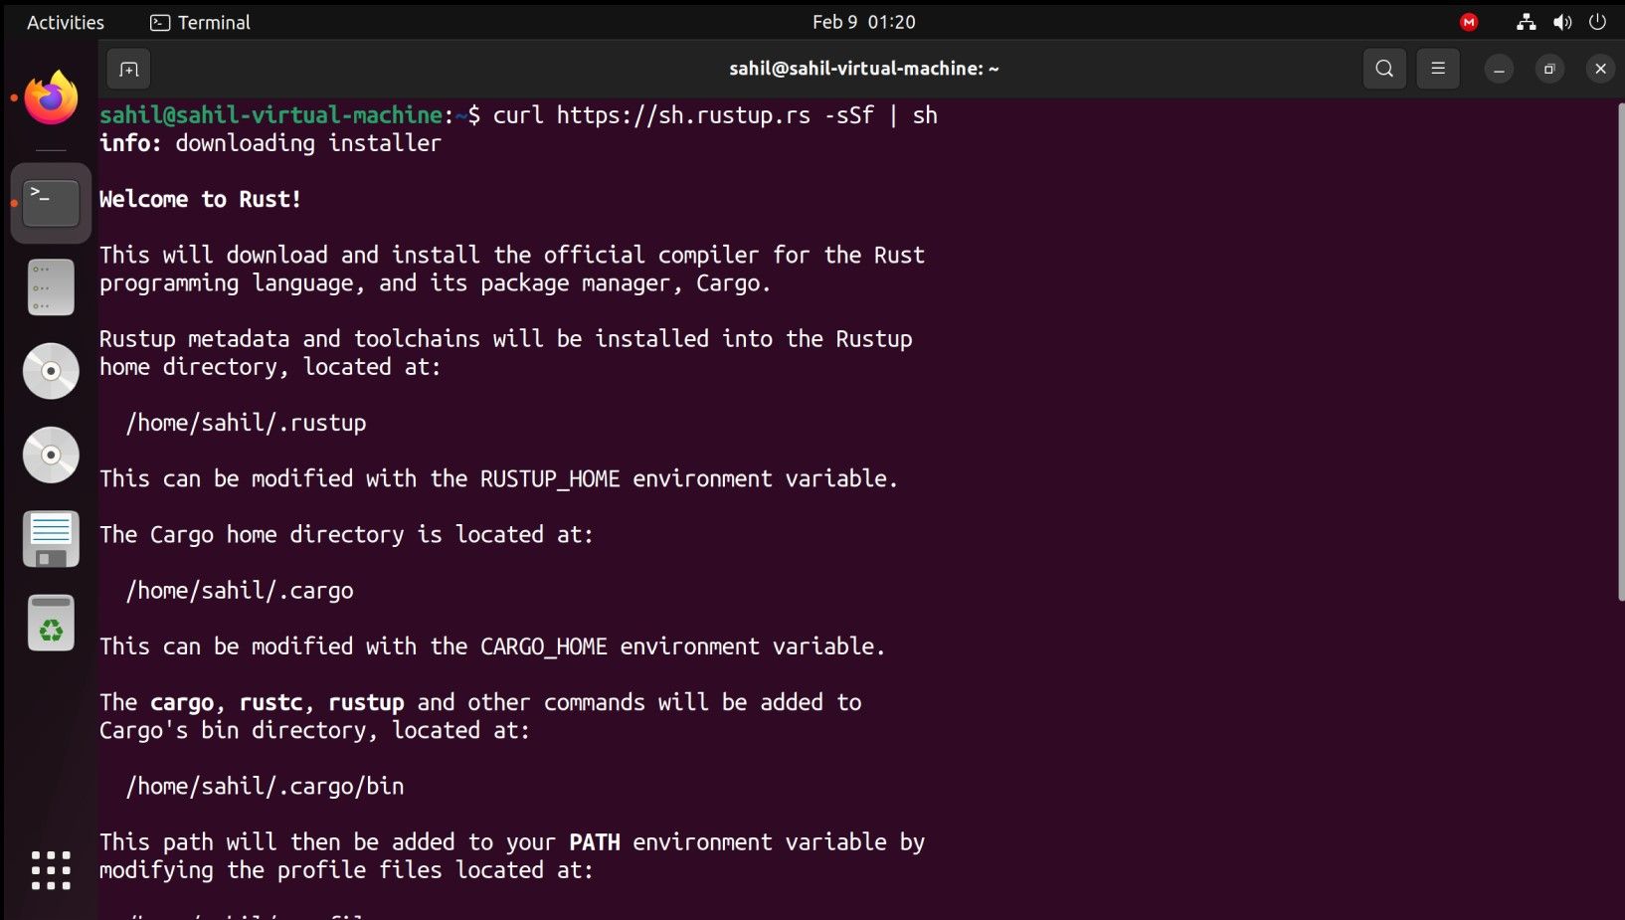Click the Terminal dock icon
This screenshot has width=1625, height=920.
pos(51,203)
